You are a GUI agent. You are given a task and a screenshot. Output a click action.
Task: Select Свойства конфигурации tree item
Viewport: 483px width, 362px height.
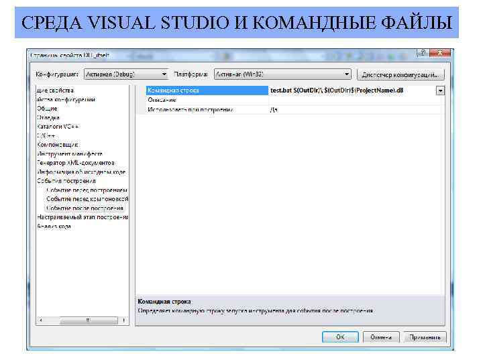(66, 99)
